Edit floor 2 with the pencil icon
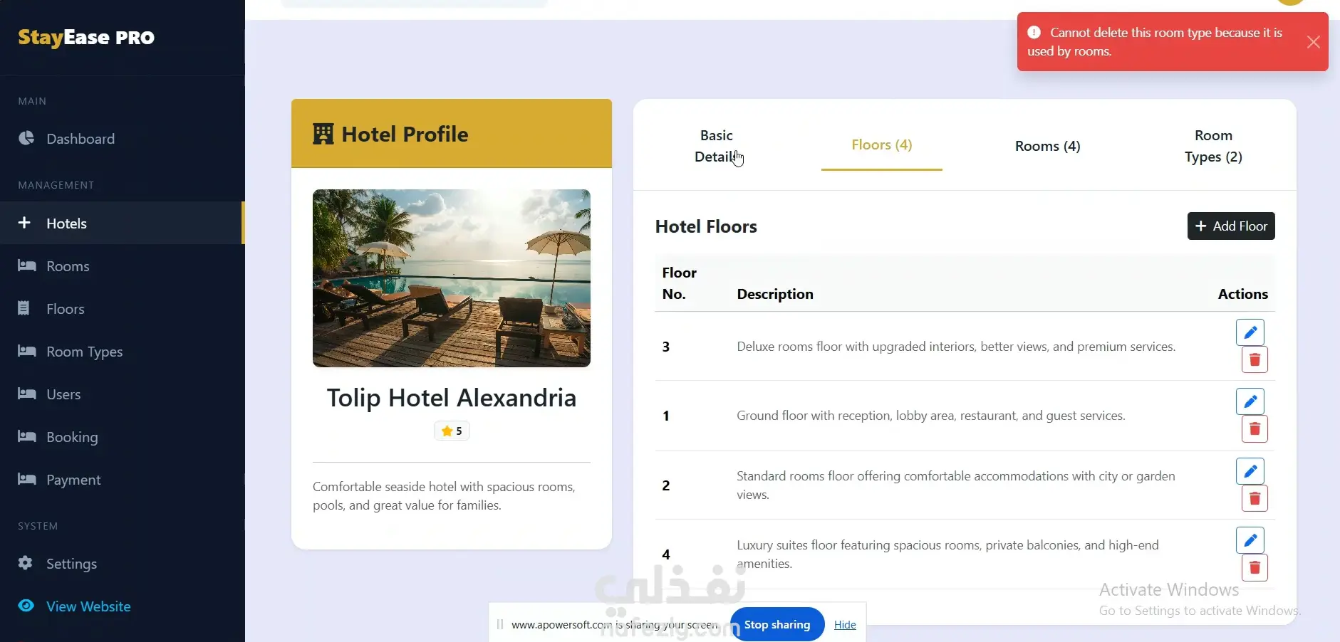 [x=1250, y=471]
